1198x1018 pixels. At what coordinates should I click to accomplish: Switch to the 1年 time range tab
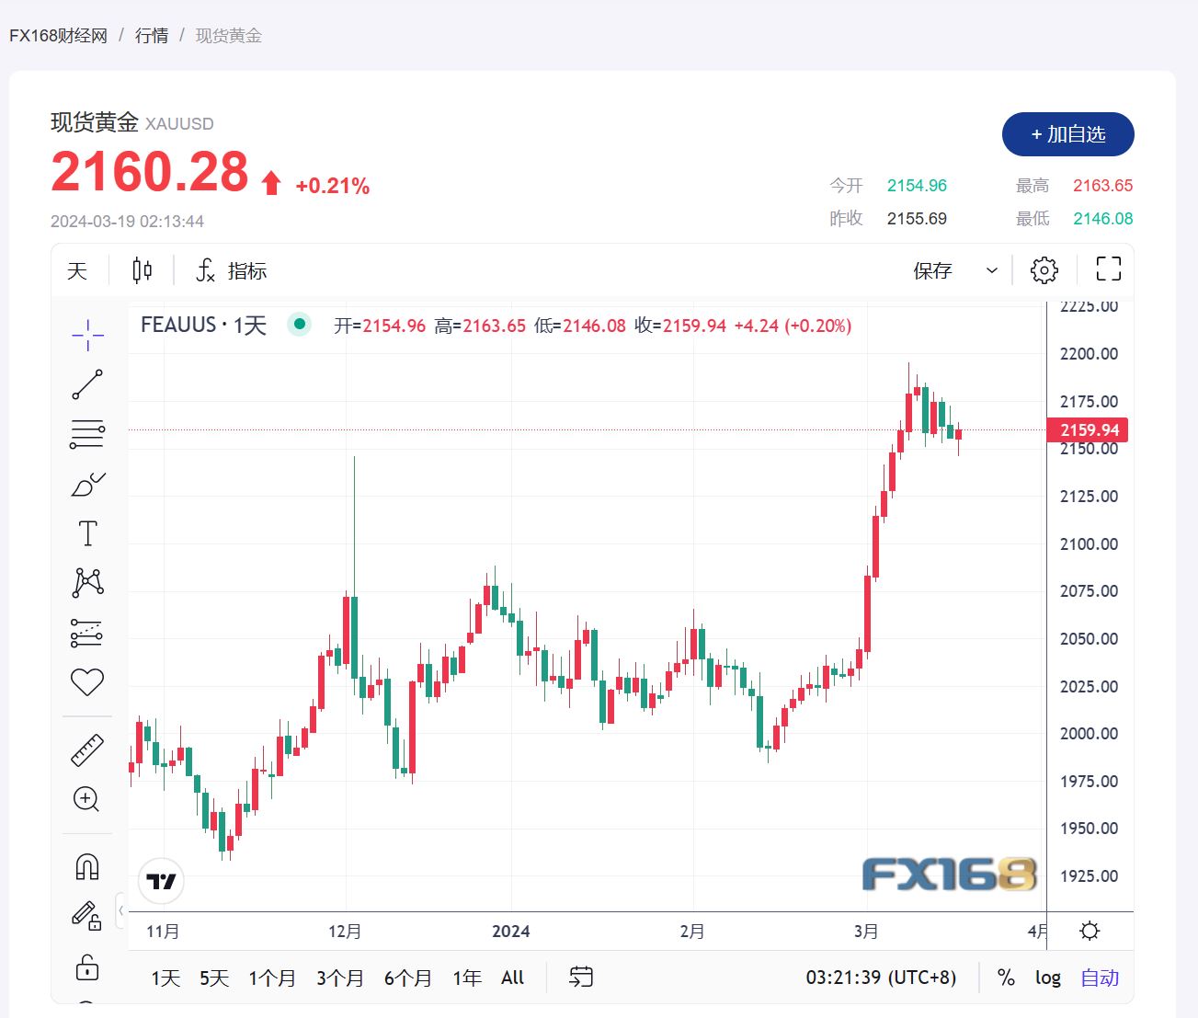pyautogui.click(x=467, y=978)
